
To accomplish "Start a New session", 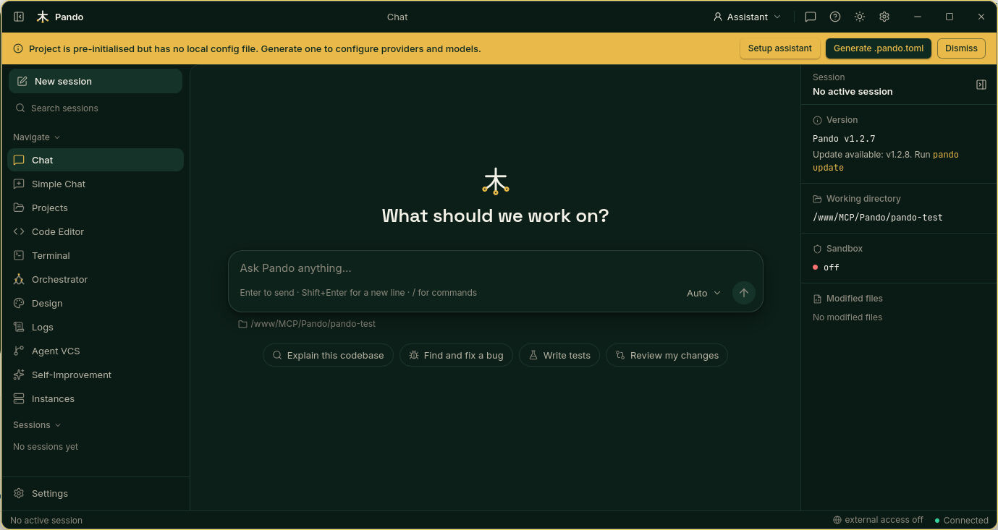I will point(96,81).
